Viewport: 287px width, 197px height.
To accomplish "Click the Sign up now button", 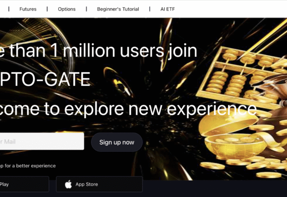I will point(117,142).
